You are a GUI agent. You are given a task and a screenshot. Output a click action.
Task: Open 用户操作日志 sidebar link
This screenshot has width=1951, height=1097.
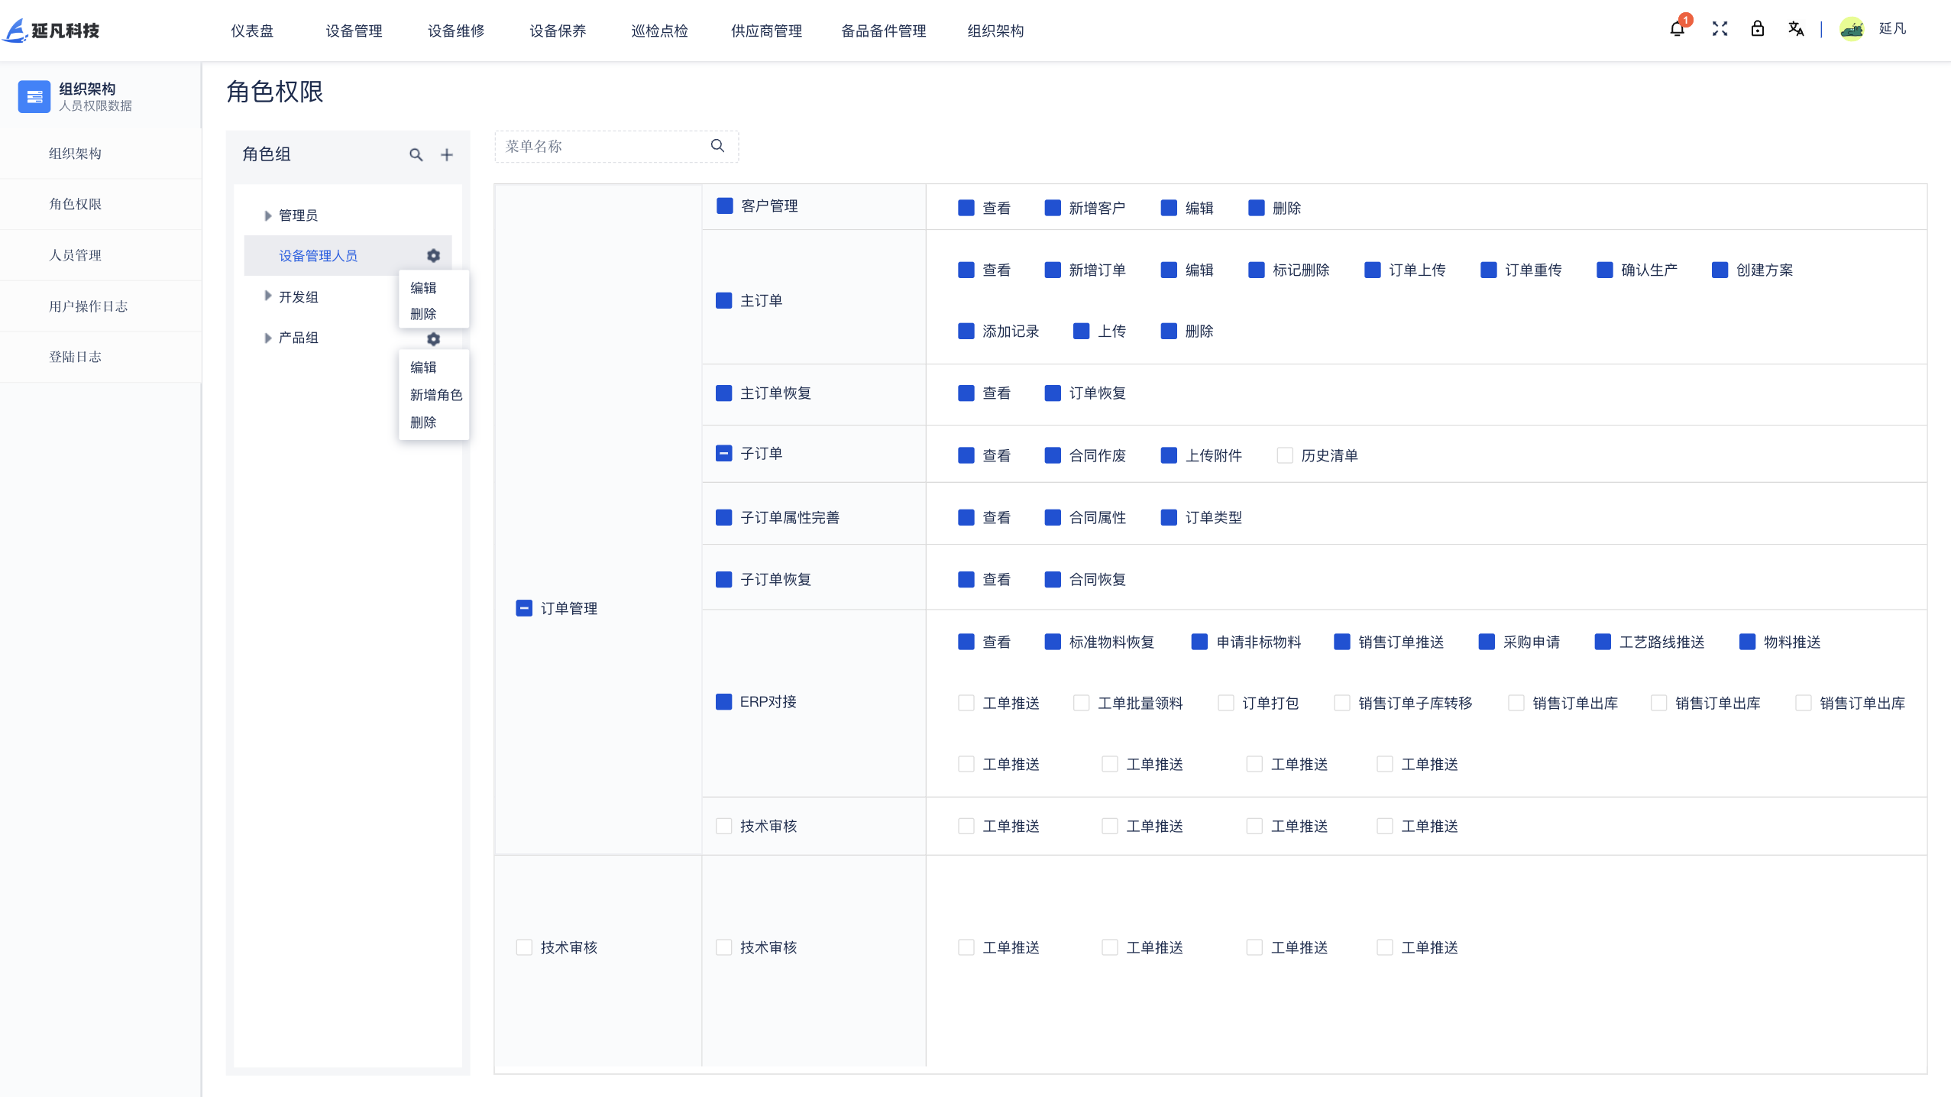tap(88, 306)
